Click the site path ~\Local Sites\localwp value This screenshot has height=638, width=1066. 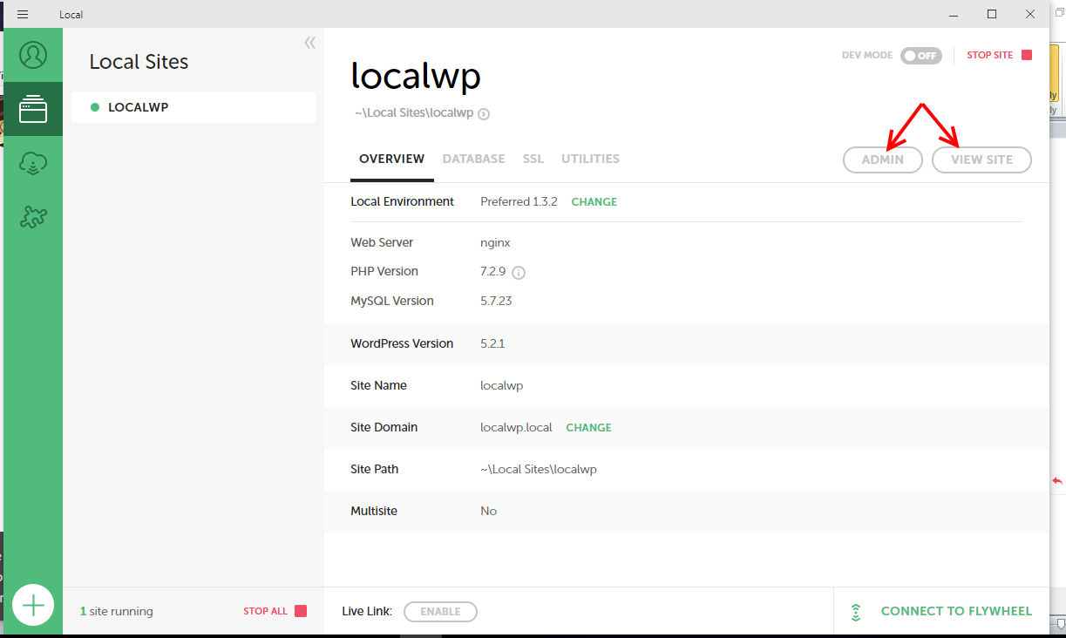point(538,470)
